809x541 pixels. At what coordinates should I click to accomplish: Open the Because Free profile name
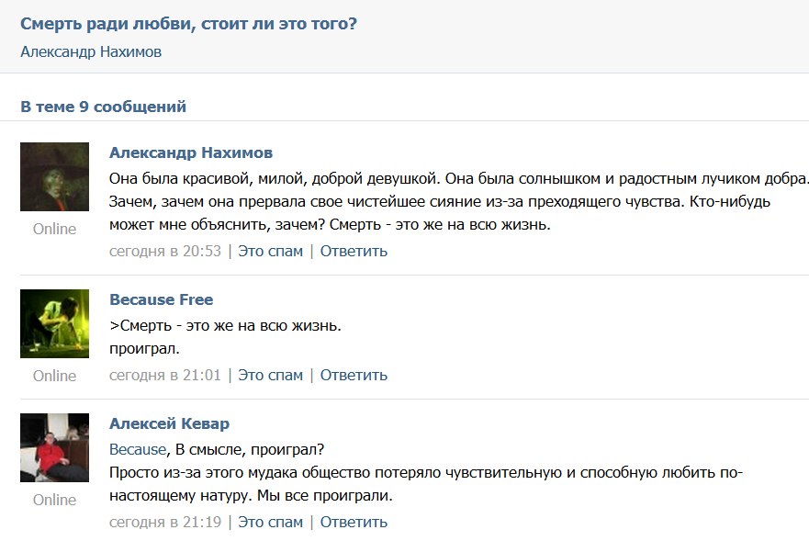point(161,299)
